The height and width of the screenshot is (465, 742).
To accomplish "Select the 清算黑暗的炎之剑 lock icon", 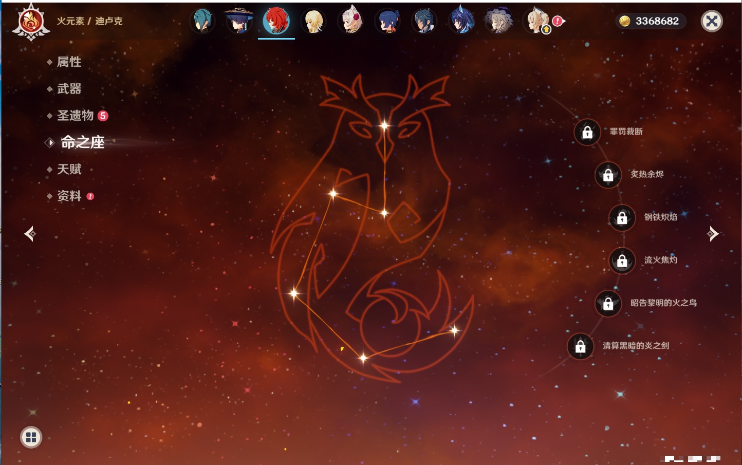I will click(x=580, y=346).
